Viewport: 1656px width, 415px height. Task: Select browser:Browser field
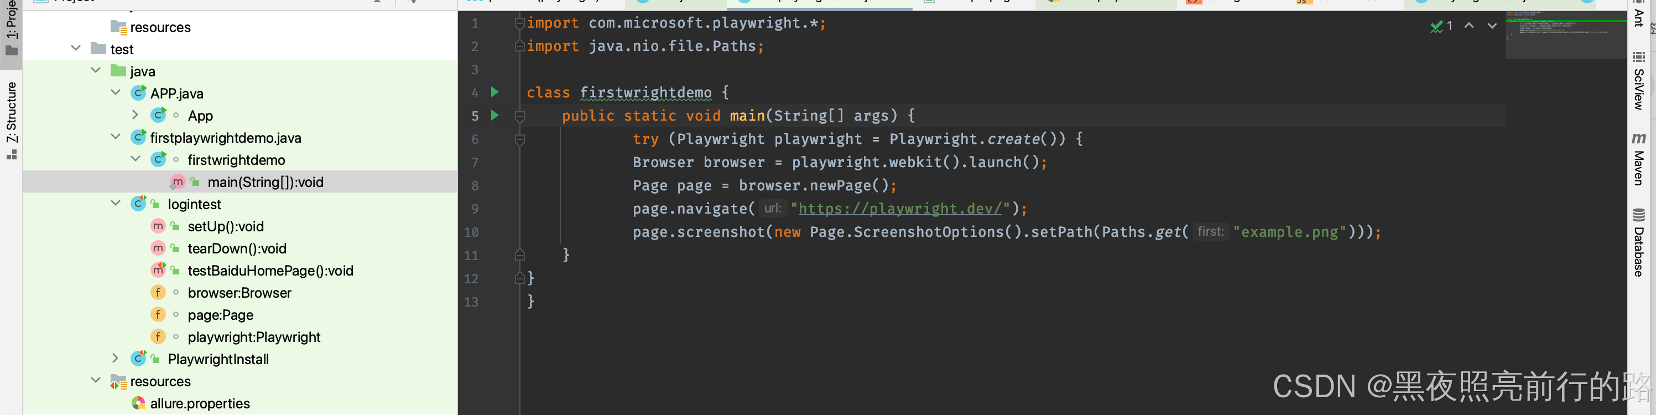coord(239,293)
